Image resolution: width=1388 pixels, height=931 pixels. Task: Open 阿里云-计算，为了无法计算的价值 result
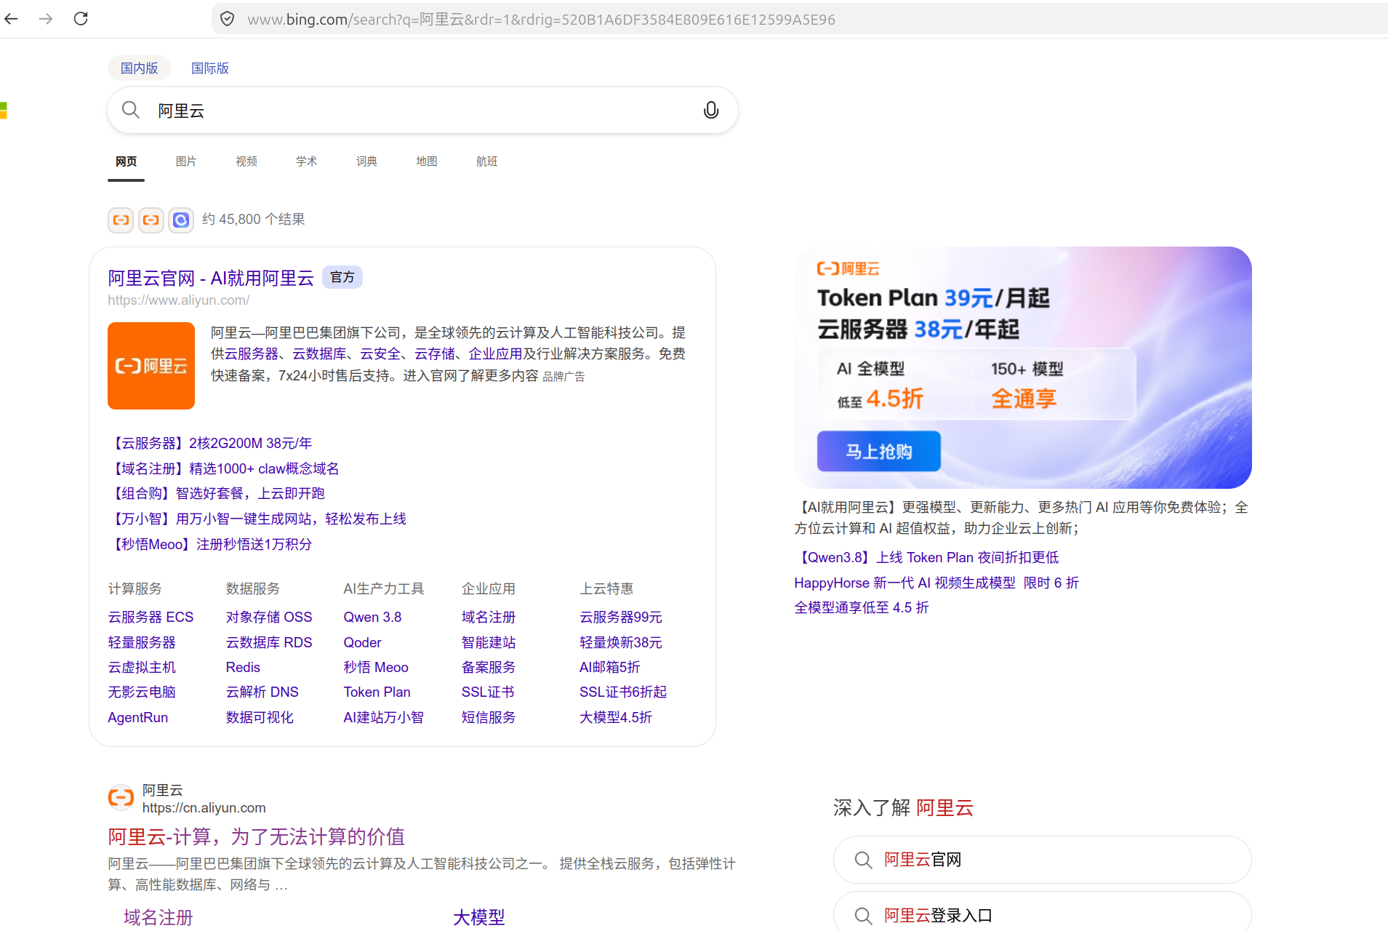(256, 837)
